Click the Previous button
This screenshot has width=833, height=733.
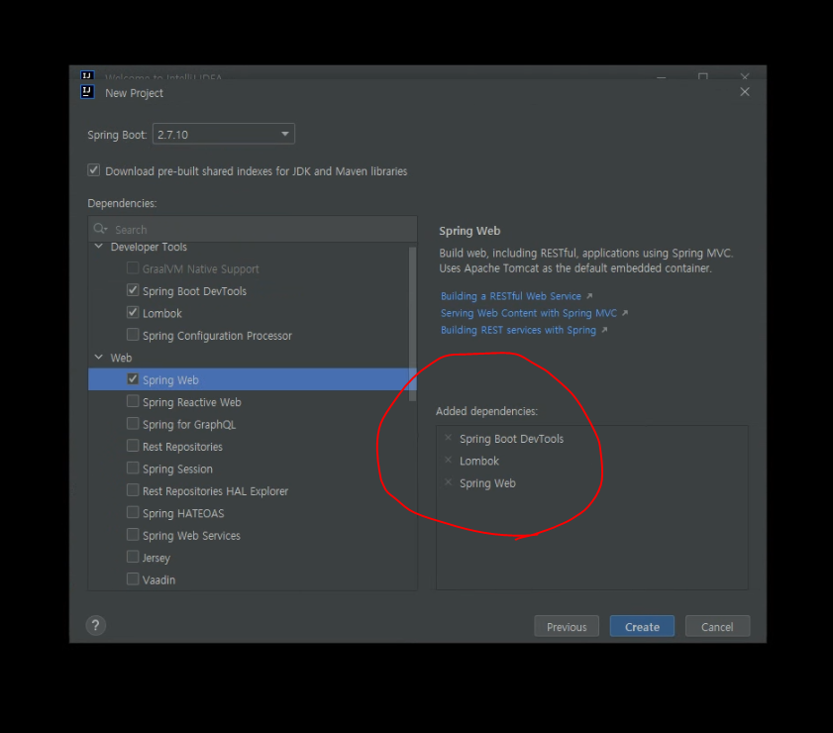click(x=567, y=626)
